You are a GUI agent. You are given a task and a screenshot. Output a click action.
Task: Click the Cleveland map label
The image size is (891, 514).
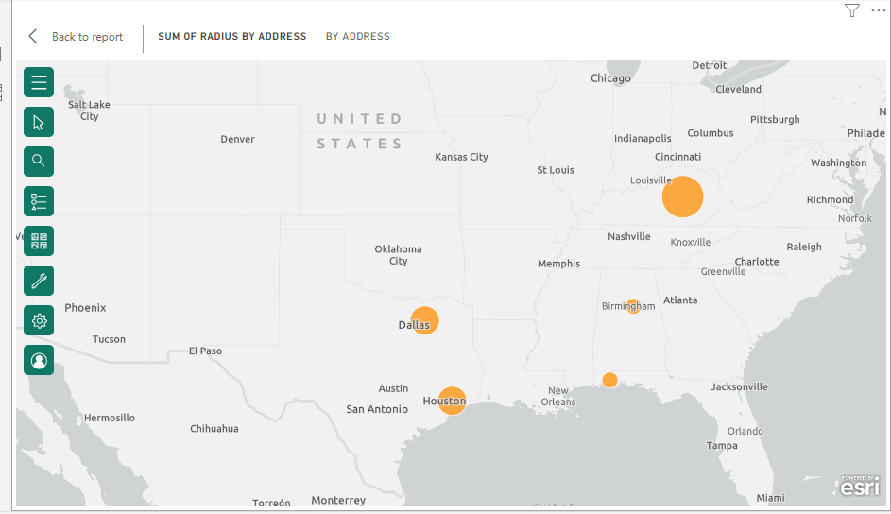(x=738, y=89)
